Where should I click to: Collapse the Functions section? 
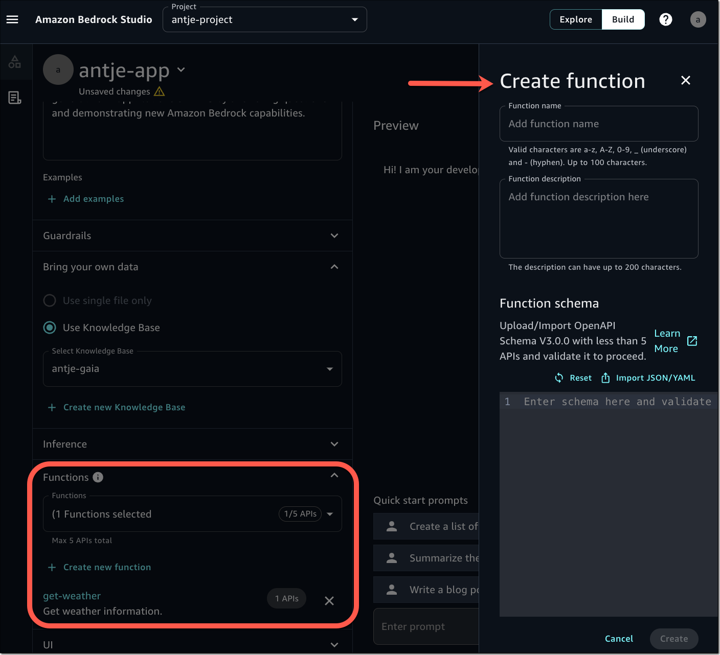coord(334,476)
